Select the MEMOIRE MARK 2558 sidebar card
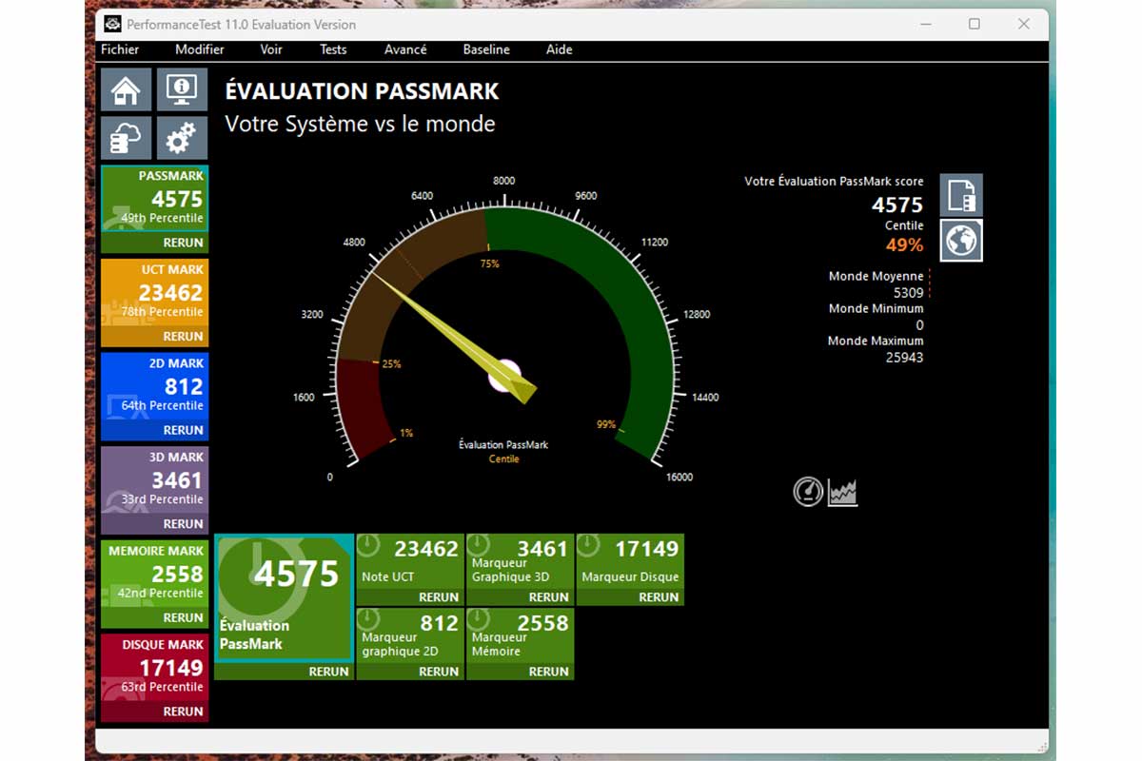1142x761 pixels. click(x=154, y=574)
